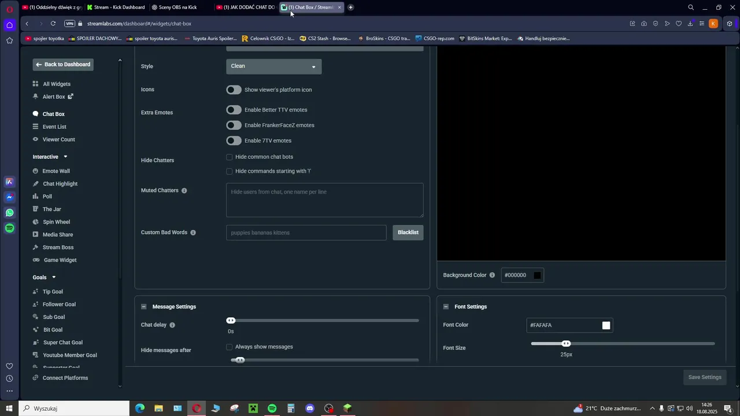The width and height of the screenshot is (740, 416).
Task: Check Always show messages checkbox
Action: (230, 347)
